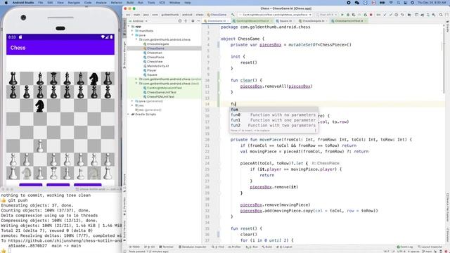Click the Search Everywhere magnifier icon
The width and height of the screenshot is (450, 253).
(x=441, y=15)
